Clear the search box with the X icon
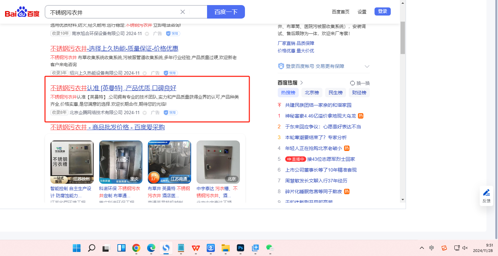This screenshot has width=498, height=256. coord(183,12)
